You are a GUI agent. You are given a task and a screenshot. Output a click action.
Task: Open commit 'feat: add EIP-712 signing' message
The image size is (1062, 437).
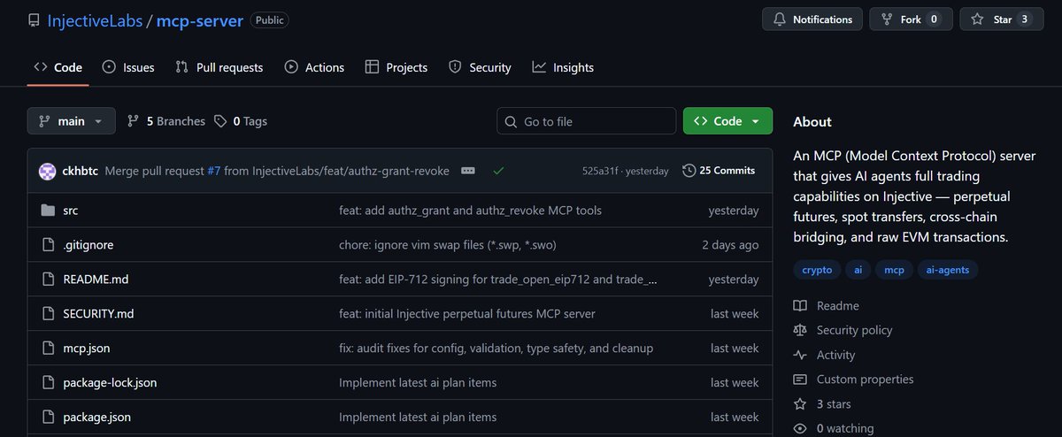coord(498,280)
